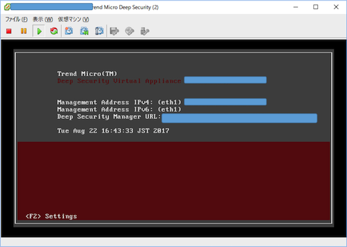
Task: Click the Tue Aug 22 timestamp text
Action: click(113, 131)
